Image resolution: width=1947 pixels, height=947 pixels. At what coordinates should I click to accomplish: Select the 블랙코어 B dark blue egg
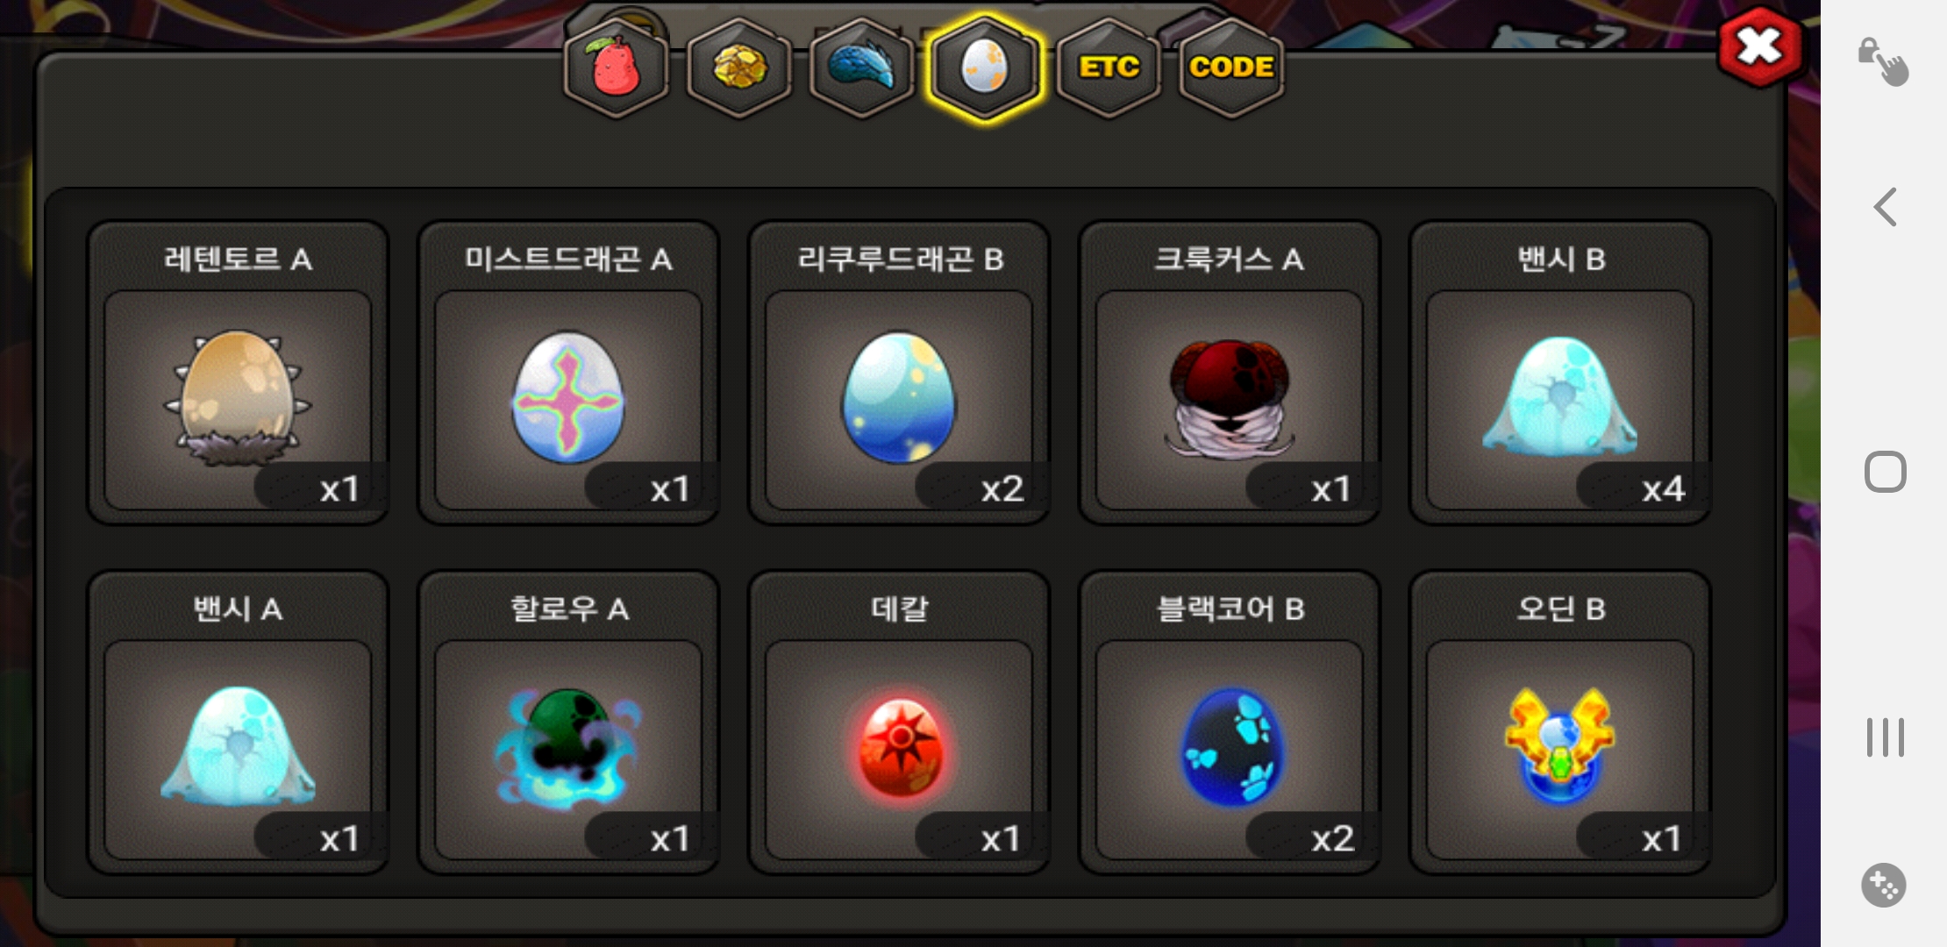1230,723
